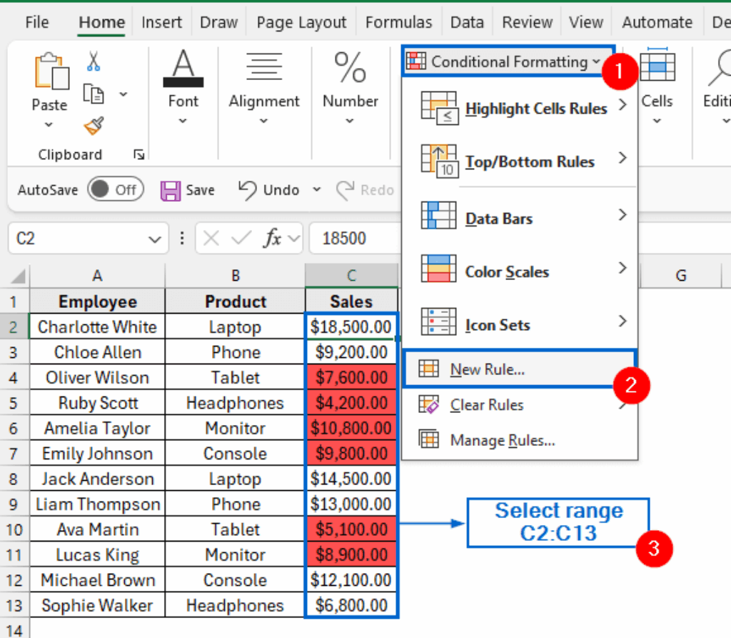The width and height of the screenshot is (731, 638).
Task: Open Icon Sets conditional formatting
Action: [x=497, y=324]
